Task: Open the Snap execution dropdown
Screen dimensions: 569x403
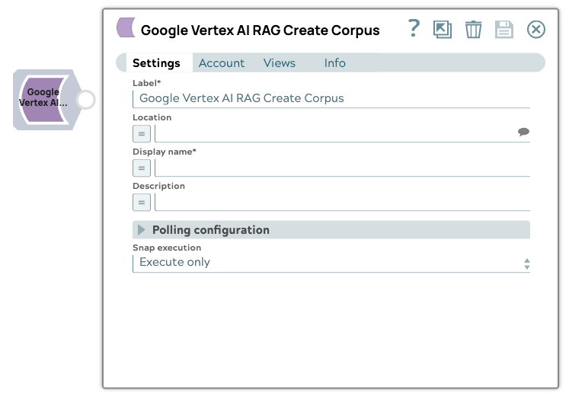Action: tap(331, 263)
